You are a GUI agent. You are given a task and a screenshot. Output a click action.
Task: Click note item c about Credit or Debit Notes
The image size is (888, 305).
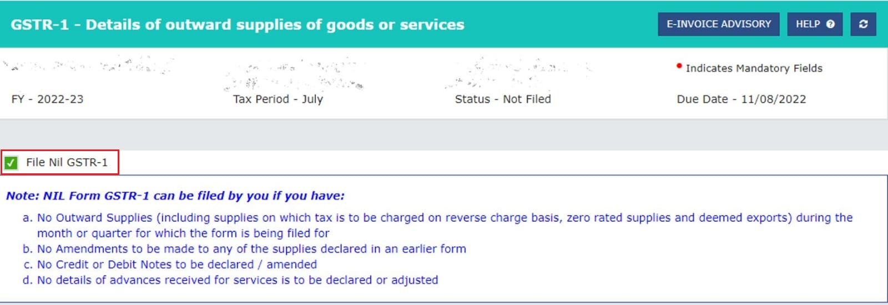point(176,264)
